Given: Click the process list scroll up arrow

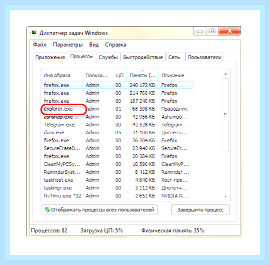Looking at the screenshot, I should (225, 74).
